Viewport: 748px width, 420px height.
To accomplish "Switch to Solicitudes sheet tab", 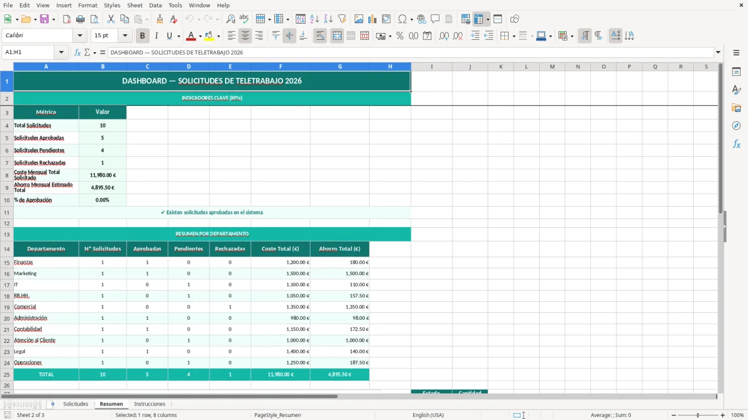I will pyautogui.click(x=75, y=404).
